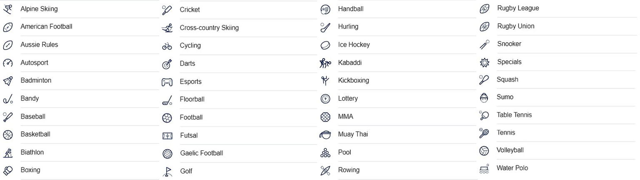The height and width of the screenshot is (180, 640).
Task: Select the Sumo wrestler face icon
Action: 484,98
